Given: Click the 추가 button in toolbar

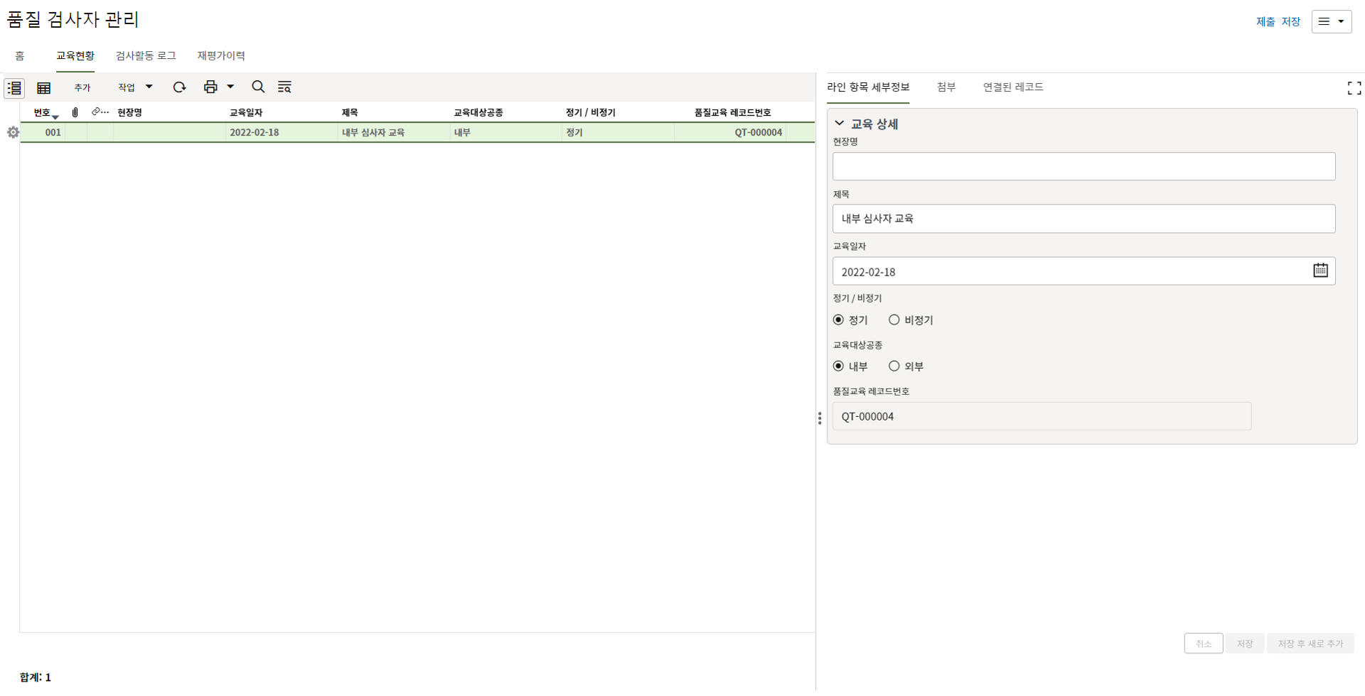Looking at the screenshot, I should tap(82, 87).
